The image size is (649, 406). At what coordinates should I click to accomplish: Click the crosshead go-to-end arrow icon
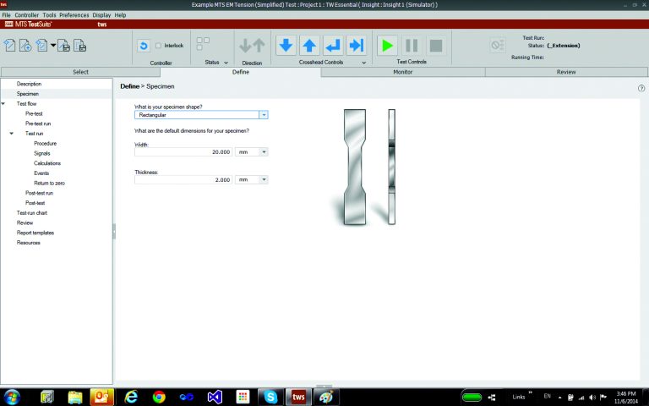pos(356,46)
